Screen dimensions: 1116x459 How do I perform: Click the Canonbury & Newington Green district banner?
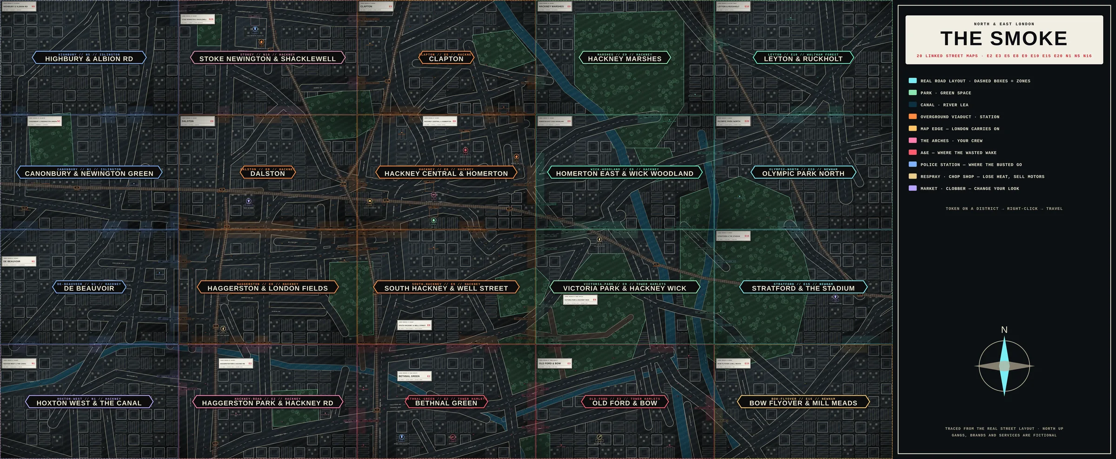click(89, 173)
